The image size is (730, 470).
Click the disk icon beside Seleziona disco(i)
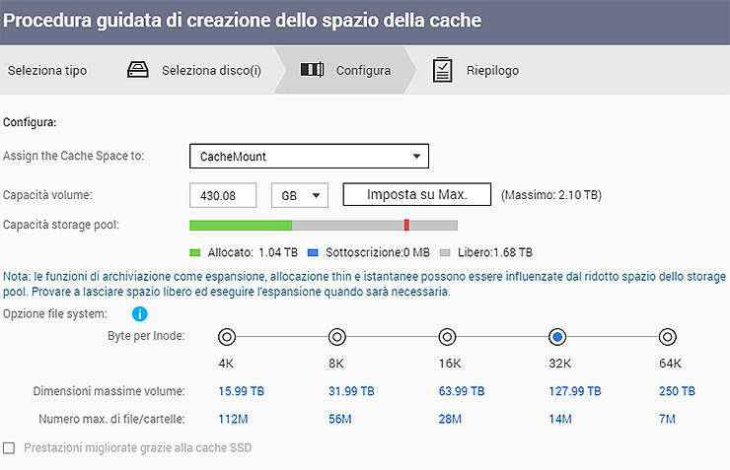(139, 70)
